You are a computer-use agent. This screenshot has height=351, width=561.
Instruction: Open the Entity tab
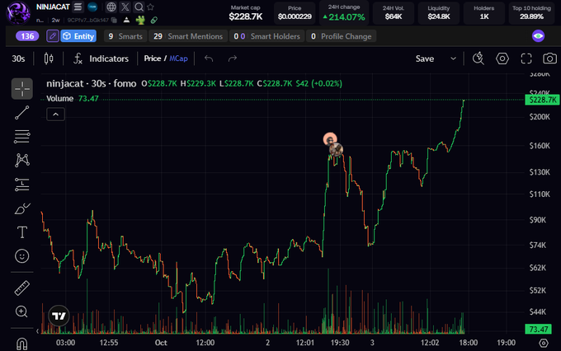78,36
